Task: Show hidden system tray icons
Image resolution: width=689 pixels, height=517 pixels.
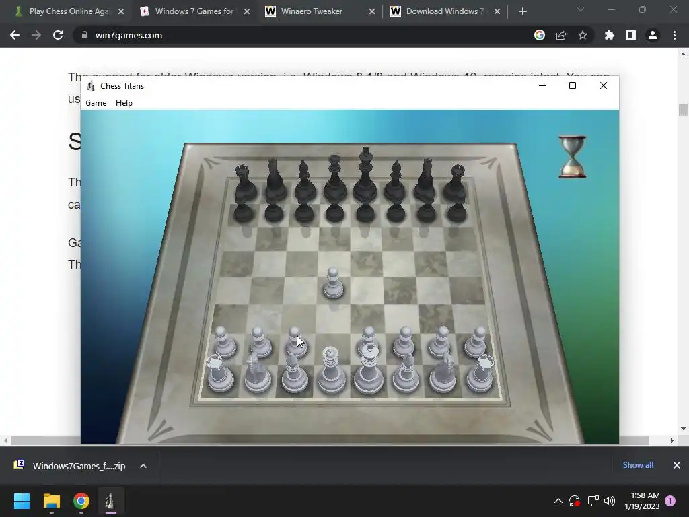Action: pyautogui.click(x=558, y=501)
